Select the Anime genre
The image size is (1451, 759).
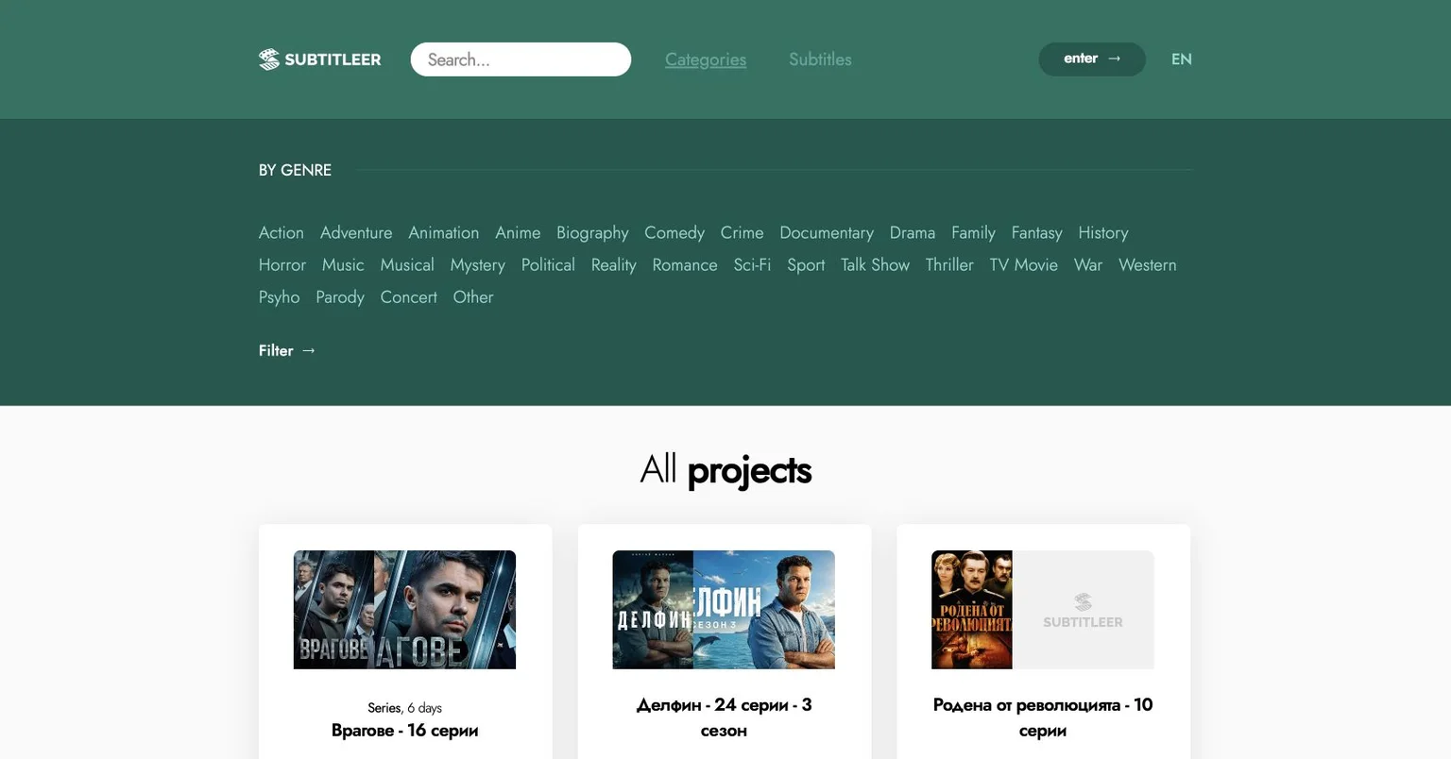pyautogui.click(x=518, y=232)
